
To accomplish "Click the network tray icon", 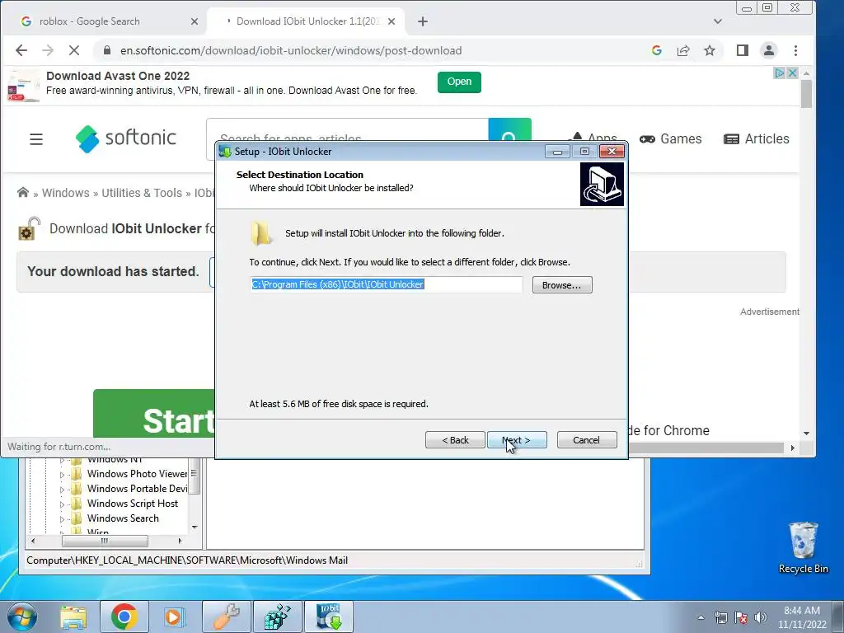I will point(720,617).
